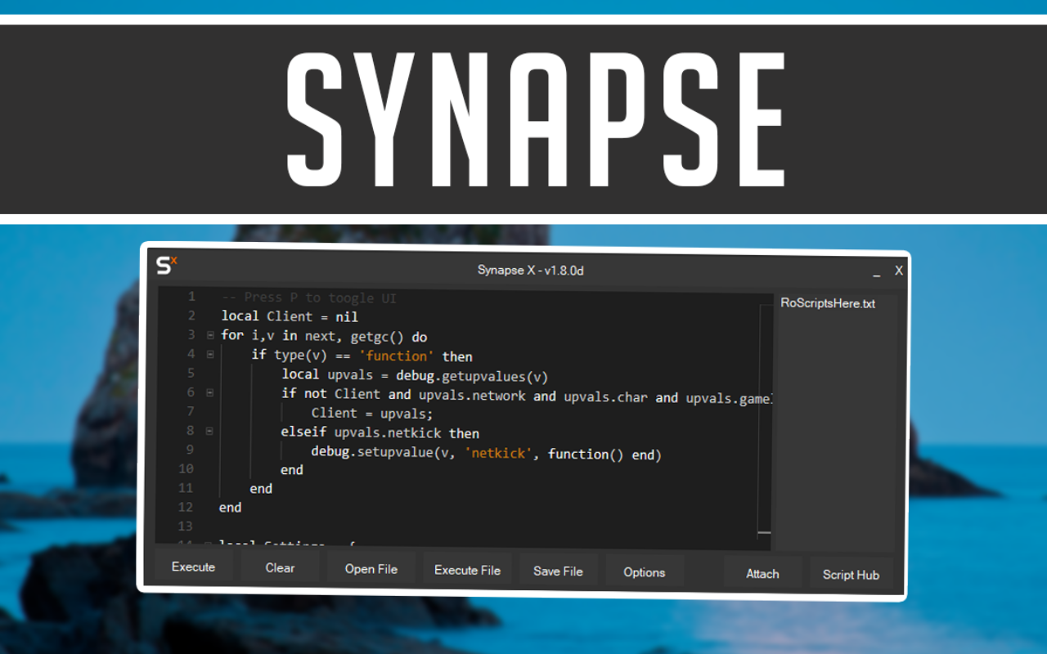The width and height of the screenshot is (1047, 654).
Task: Run a script via Execute File
Action: (x=467, y=570)
